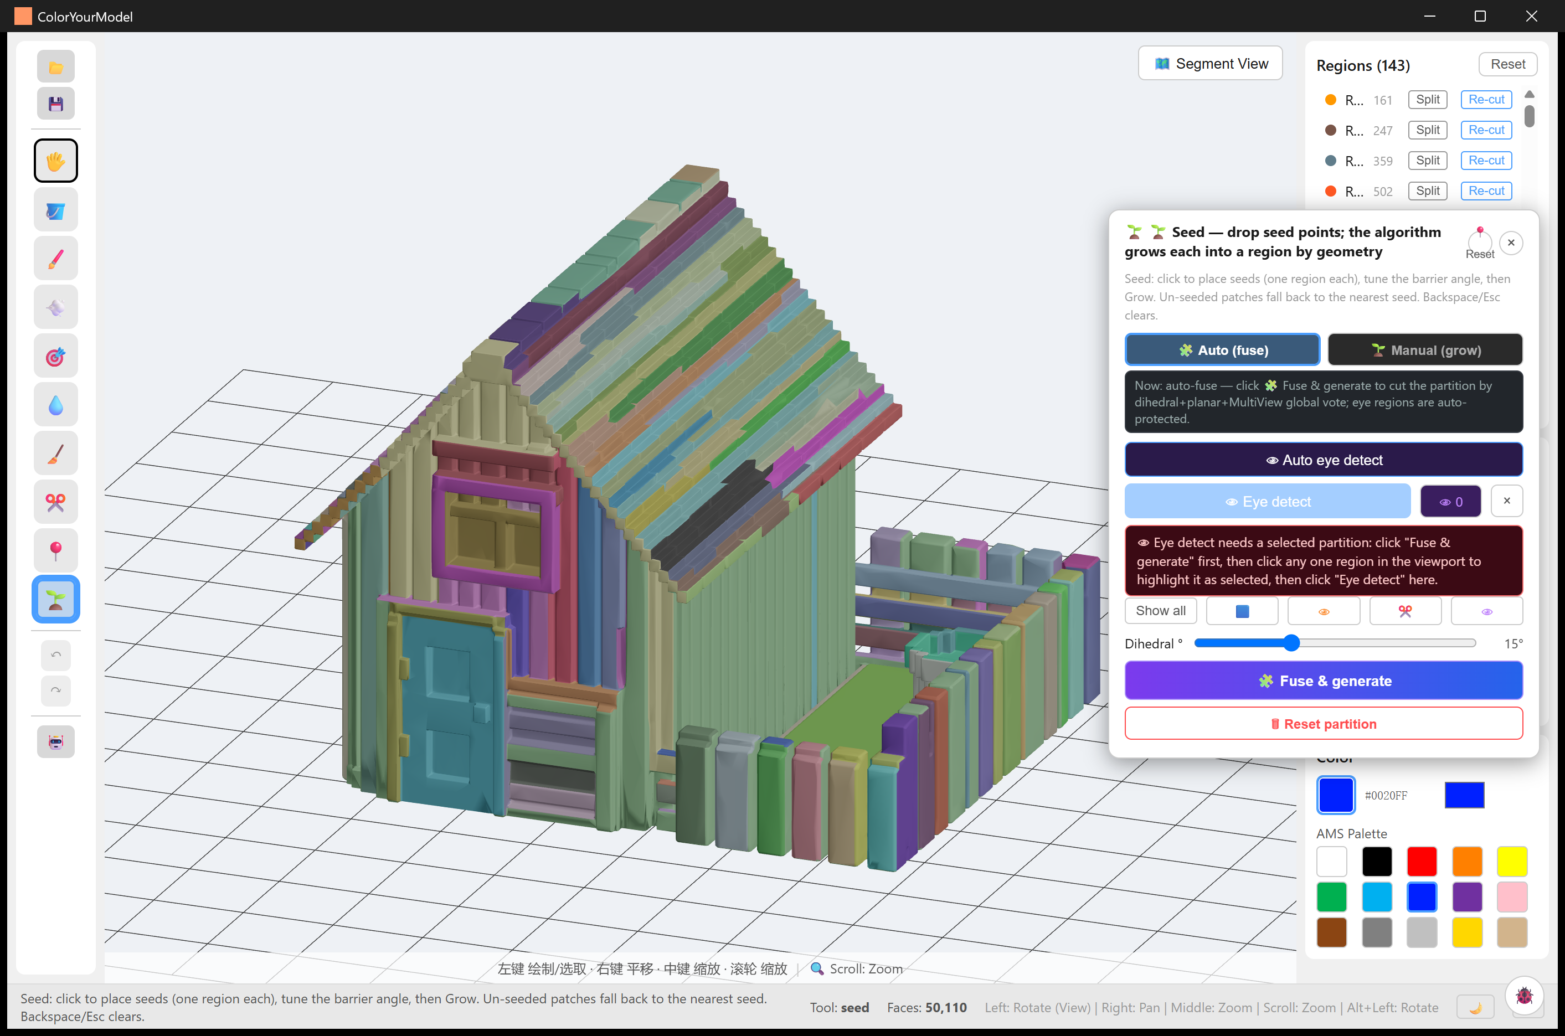
Task: Open the robot assistant tool
Action: coord(55,742)
